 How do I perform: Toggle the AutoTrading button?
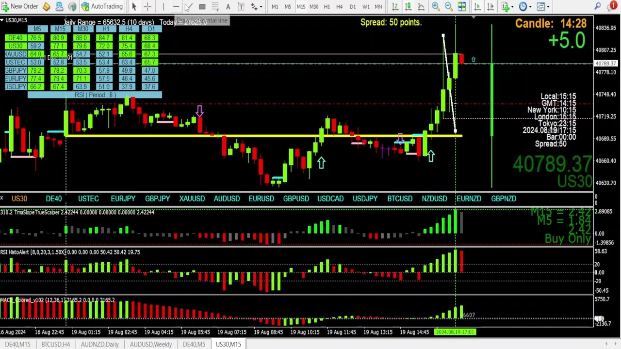102,6
